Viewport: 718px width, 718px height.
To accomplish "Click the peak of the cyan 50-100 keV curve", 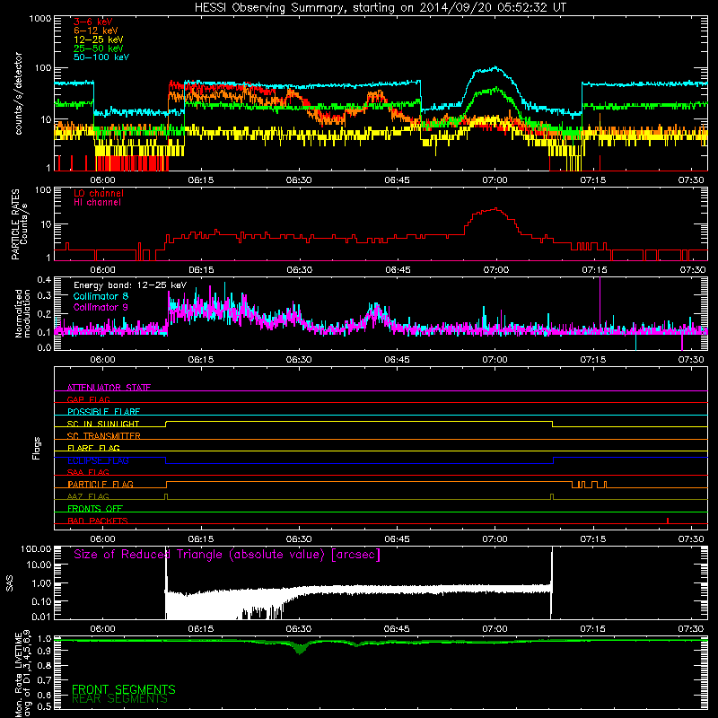I will (495, 68).
